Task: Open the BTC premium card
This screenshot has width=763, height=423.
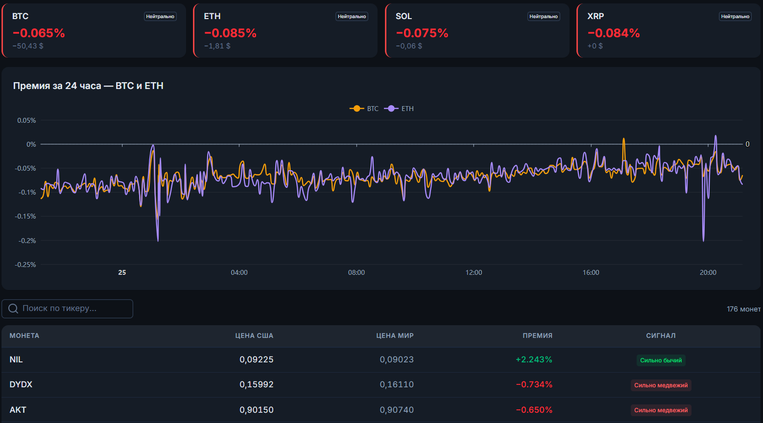Action: (x=94, y=30)
